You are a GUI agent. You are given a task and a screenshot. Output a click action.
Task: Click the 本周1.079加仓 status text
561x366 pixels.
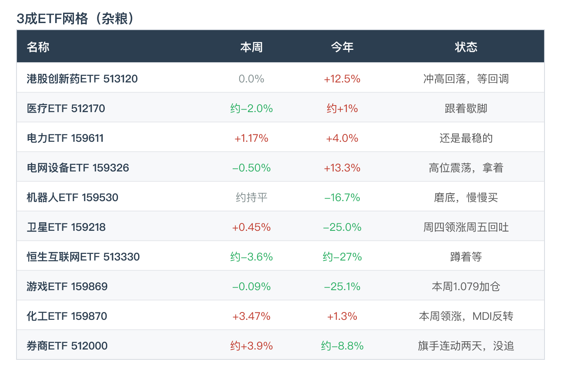click(466, 286)
